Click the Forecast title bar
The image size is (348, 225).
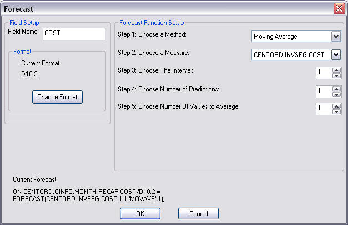tap(167, 9)
